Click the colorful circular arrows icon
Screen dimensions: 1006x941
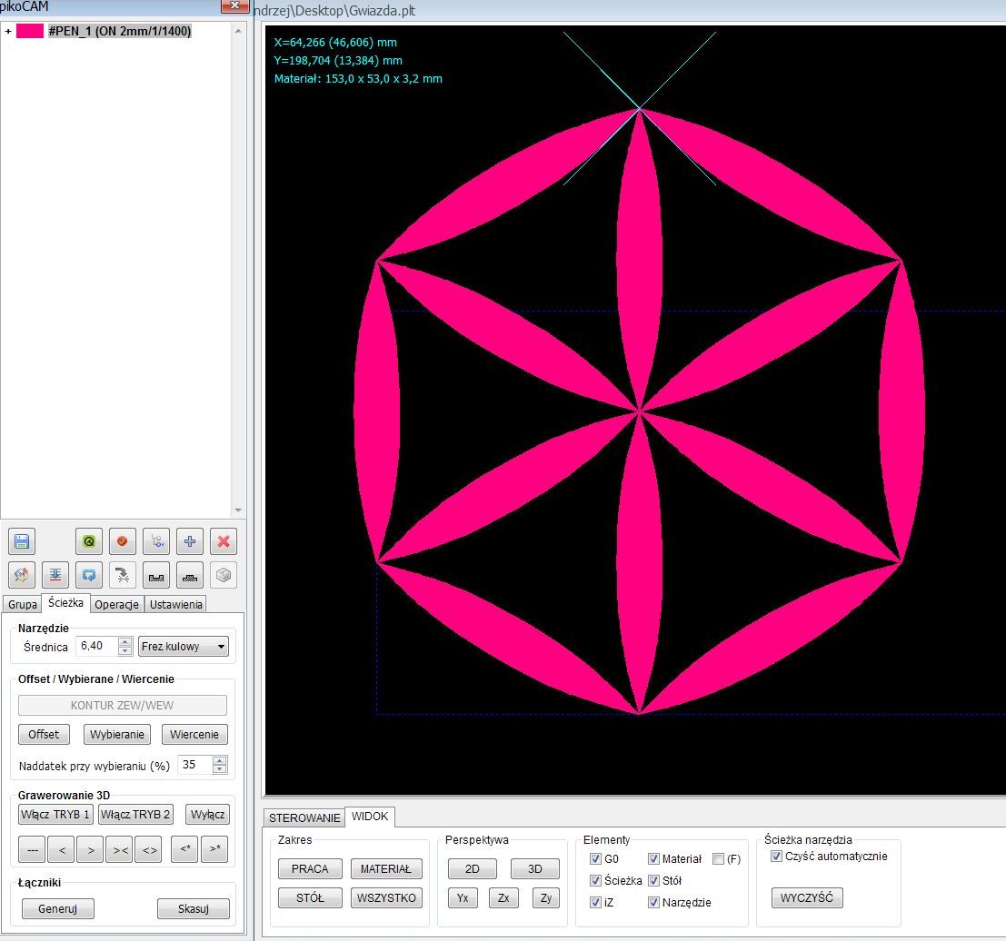[22, 575]
